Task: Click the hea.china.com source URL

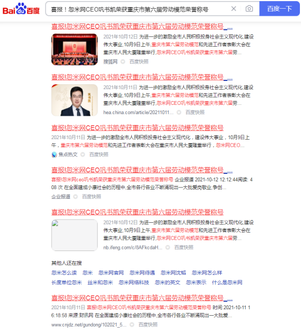Action: (x=138, y=112)
